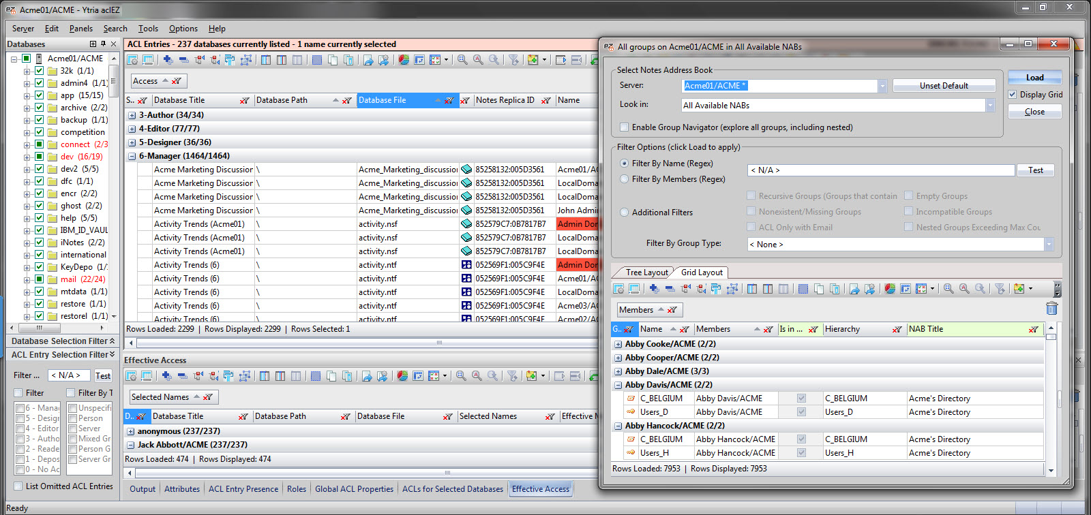Check the Filter checkbox in left panel
This screenshot has height=515, width=1091.
pos(18,393)
